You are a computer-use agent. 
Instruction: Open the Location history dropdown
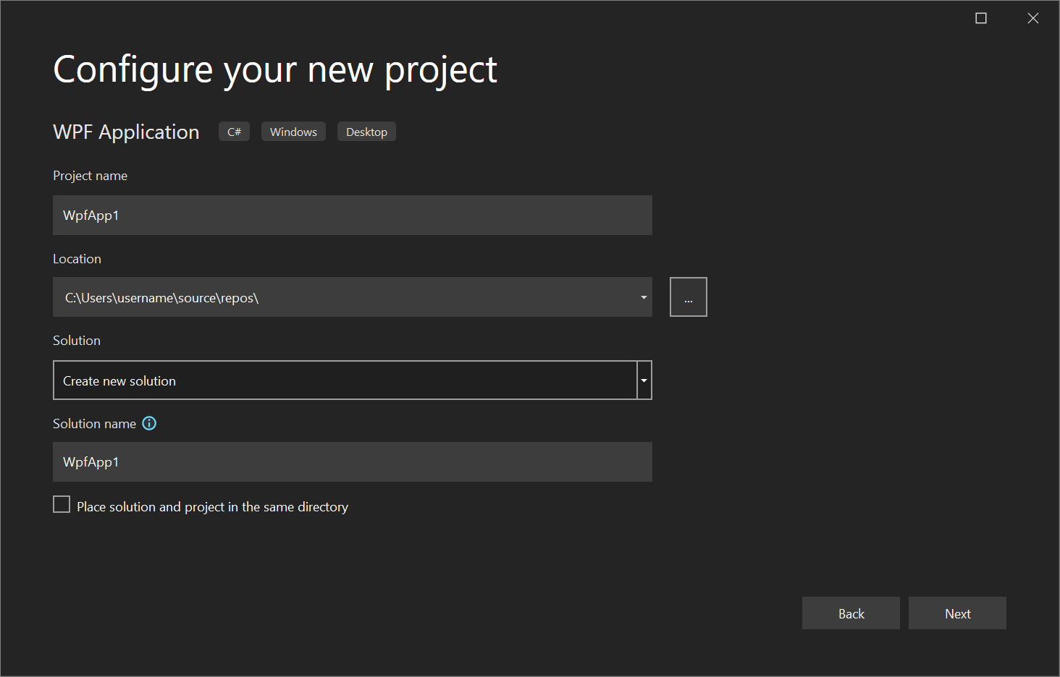643,297
